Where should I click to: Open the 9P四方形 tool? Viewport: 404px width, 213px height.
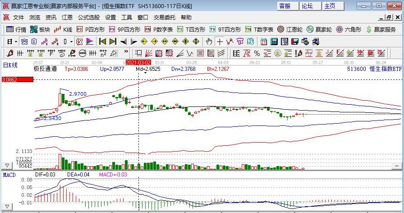click(125, 30)
